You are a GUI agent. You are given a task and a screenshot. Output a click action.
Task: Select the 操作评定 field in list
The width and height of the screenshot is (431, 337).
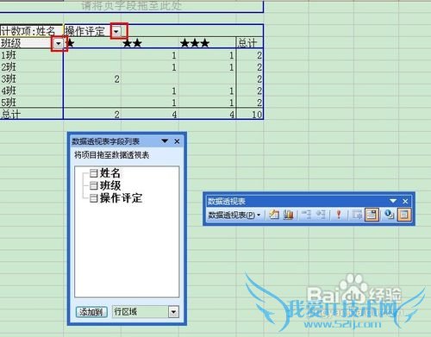(121, 198)
